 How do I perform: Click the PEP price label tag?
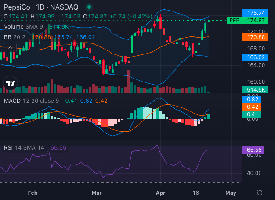pyautogui.click(x=234, y=21)
